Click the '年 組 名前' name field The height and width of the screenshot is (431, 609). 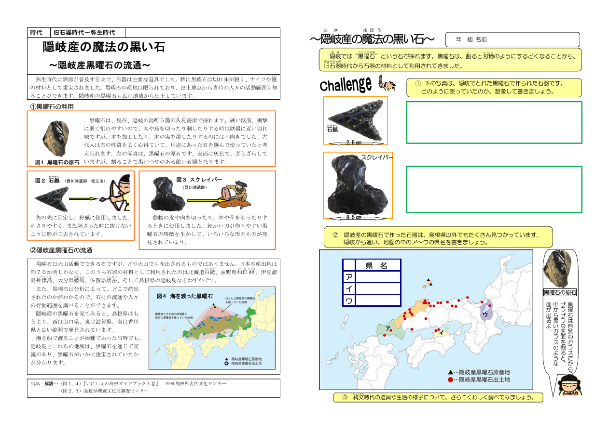point(512,39)
